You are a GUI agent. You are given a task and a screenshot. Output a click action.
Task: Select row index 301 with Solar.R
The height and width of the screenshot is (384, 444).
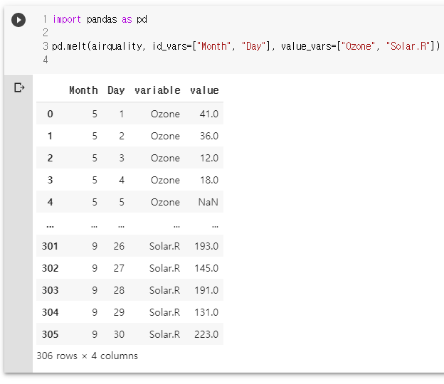coord(50,246)
